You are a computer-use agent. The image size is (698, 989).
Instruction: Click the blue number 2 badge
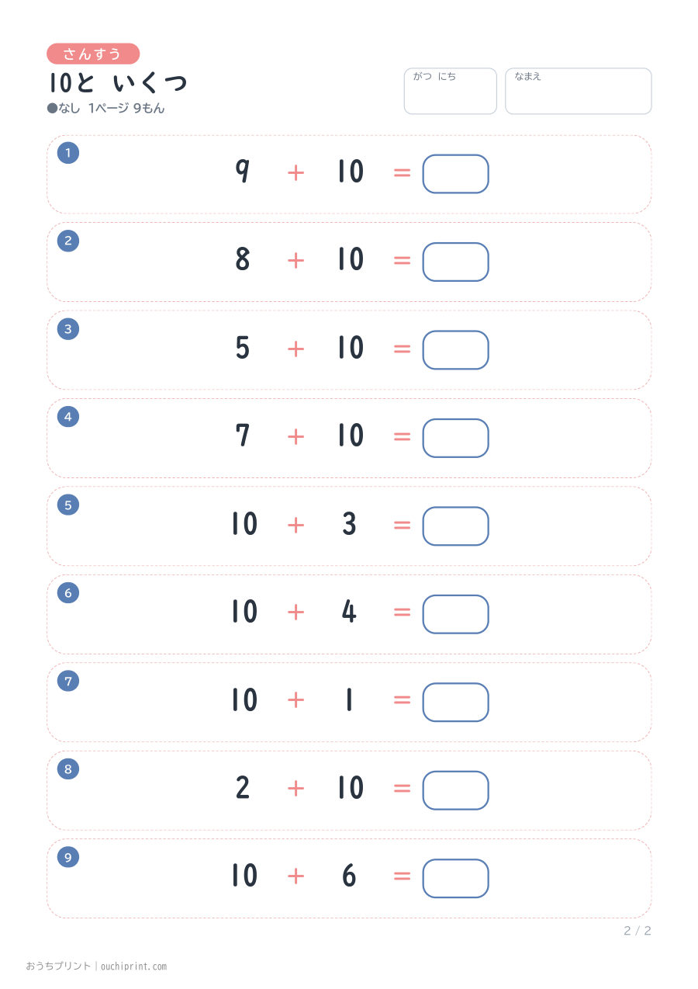point(68,241)
